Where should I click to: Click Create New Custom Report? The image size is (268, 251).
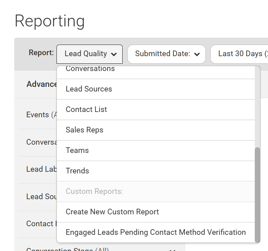(x=112, y=212)
